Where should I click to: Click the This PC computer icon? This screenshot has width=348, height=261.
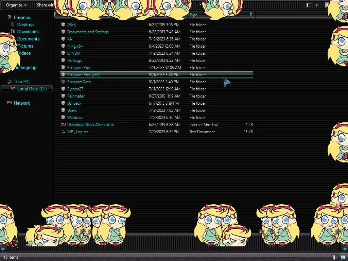[9, 82]
